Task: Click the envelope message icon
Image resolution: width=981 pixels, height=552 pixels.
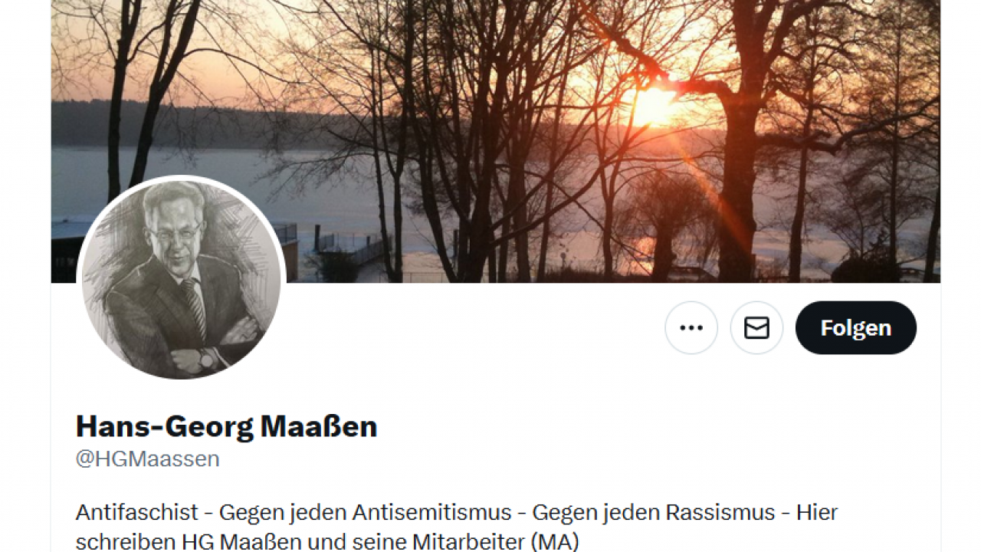Action: click(756, 327)
